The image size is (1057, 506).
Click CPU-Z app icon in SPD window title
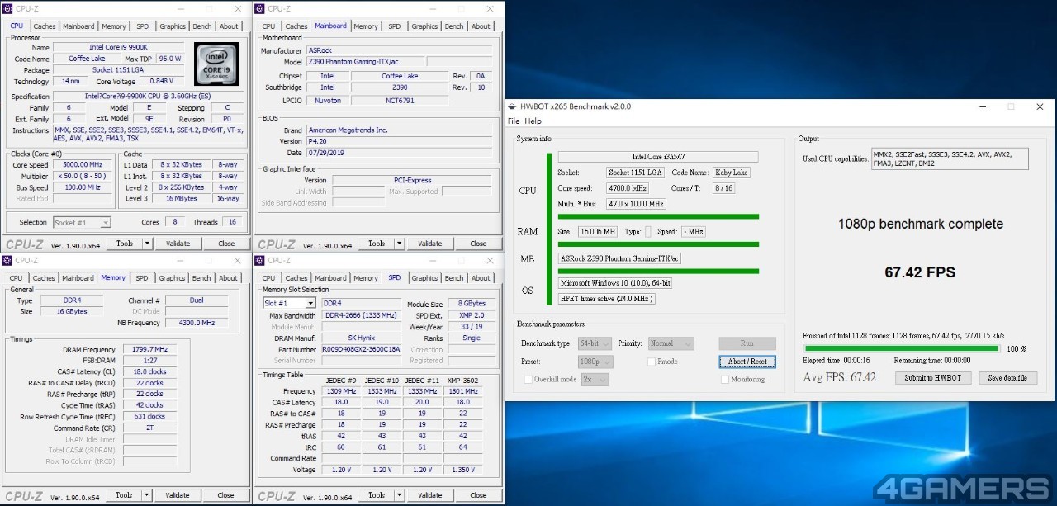[x=260, y=260]
